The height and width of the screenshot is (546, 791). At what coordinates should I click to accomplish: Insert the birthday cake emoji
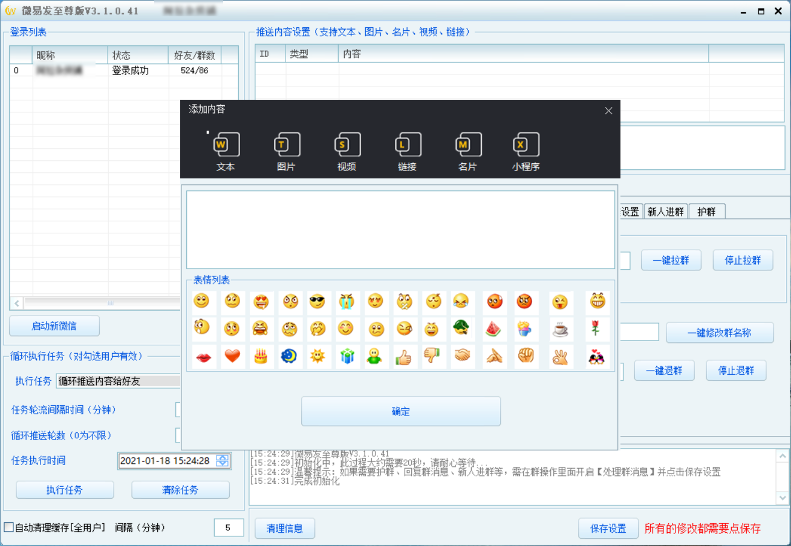(261, 357)
